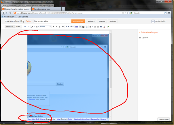Open the Normal paragraph format dropdown

pyautogui.click(x=46, y=27)
